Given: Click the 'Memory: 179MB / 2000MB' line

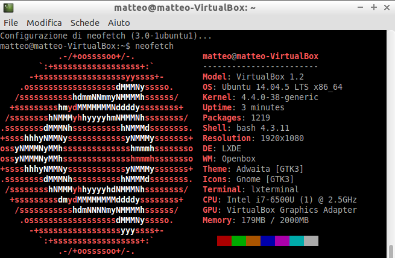Looking at the screenshot, I should 256,220.
